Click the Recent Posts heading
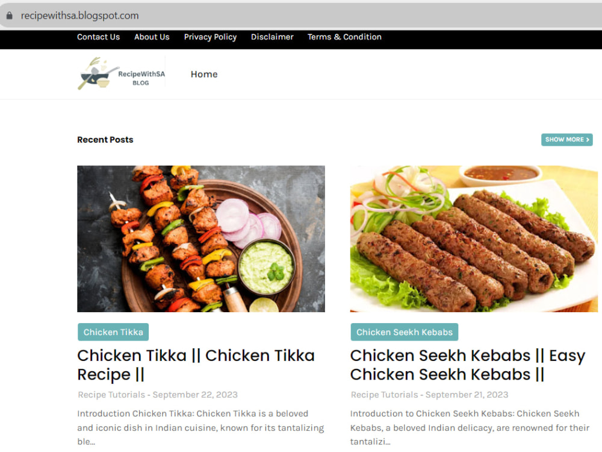 click(x=105, y=140)
